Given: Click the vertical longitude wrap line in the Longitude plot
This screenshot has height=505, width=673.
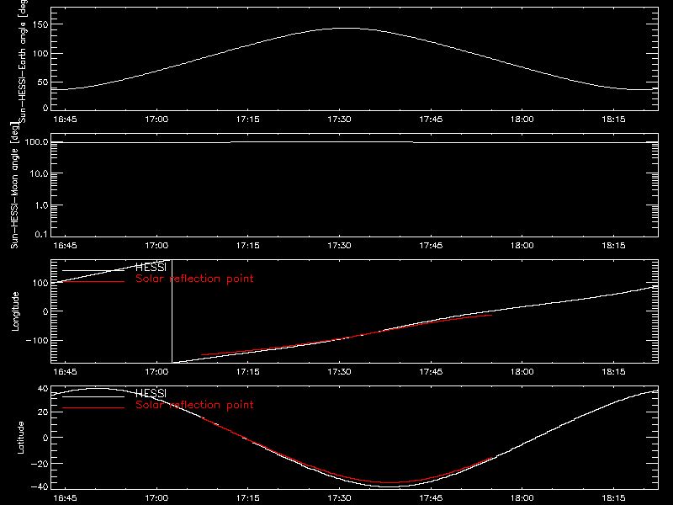Looking at the screenshot, I should pos(172,311).
